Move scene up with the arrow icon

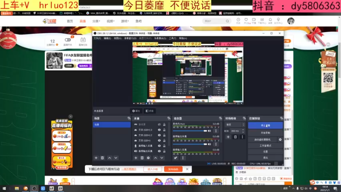click(x=110, y=158)
